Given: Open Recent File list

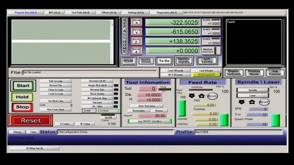Looking at the screenshot, I should pyautogui.click(x=56, y=85).
